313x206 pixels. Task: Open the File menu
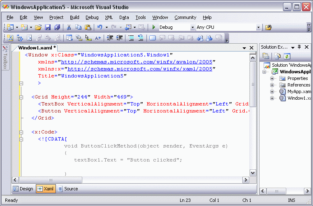(x=10, y=17)
